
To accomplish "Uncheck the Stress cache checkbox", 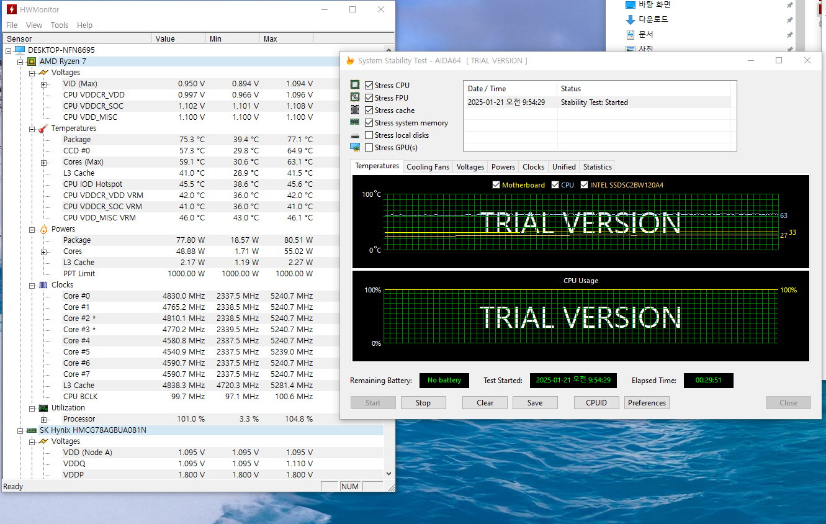I will click(369, 111).
